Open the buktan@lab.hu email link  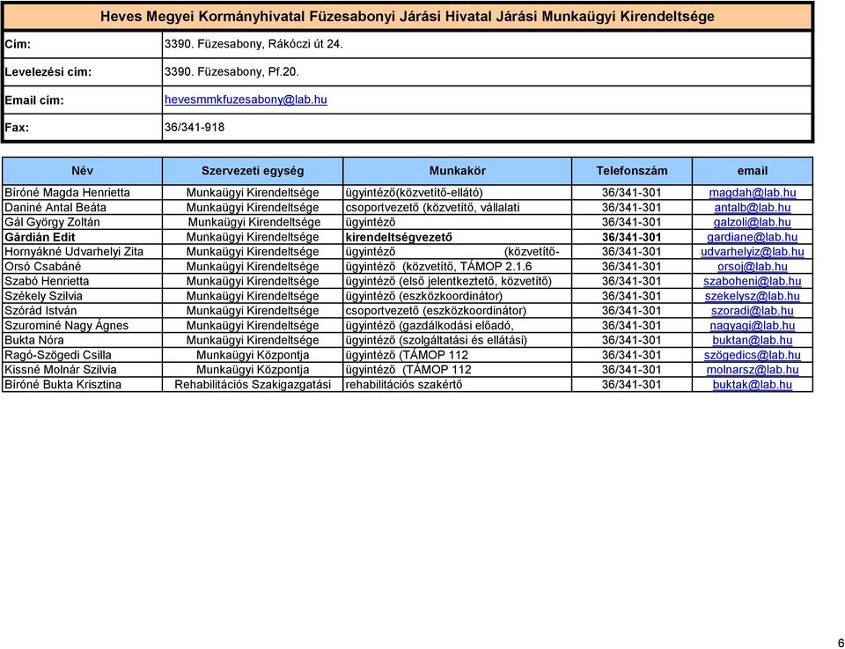point(753,340)
